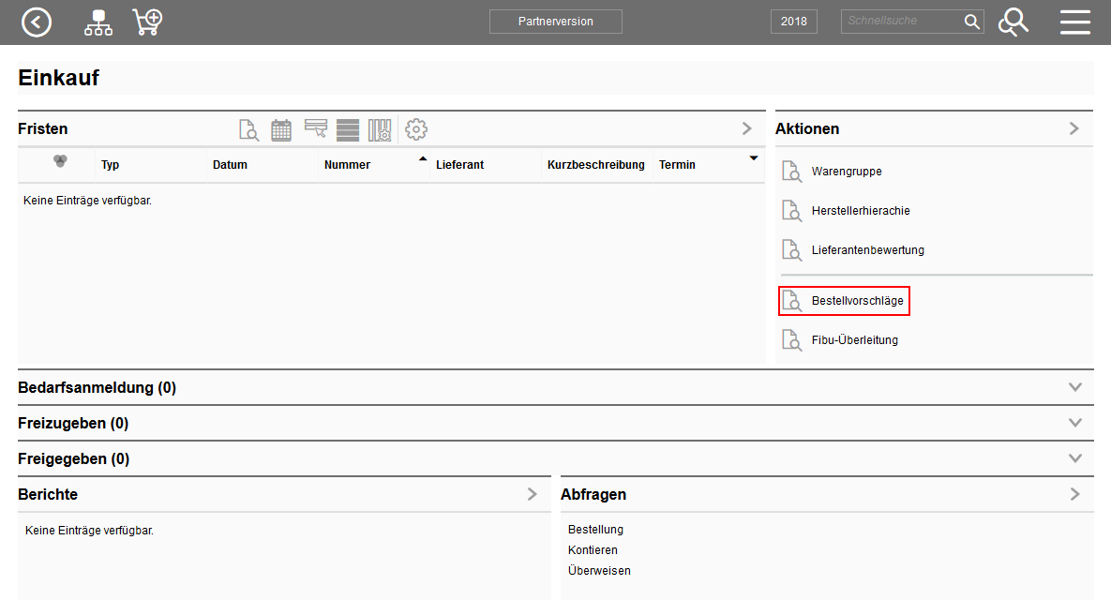Viewport: 1111px width, 600px height.
Task: Open the Berichte panel arrow
Action: (533, 494)
